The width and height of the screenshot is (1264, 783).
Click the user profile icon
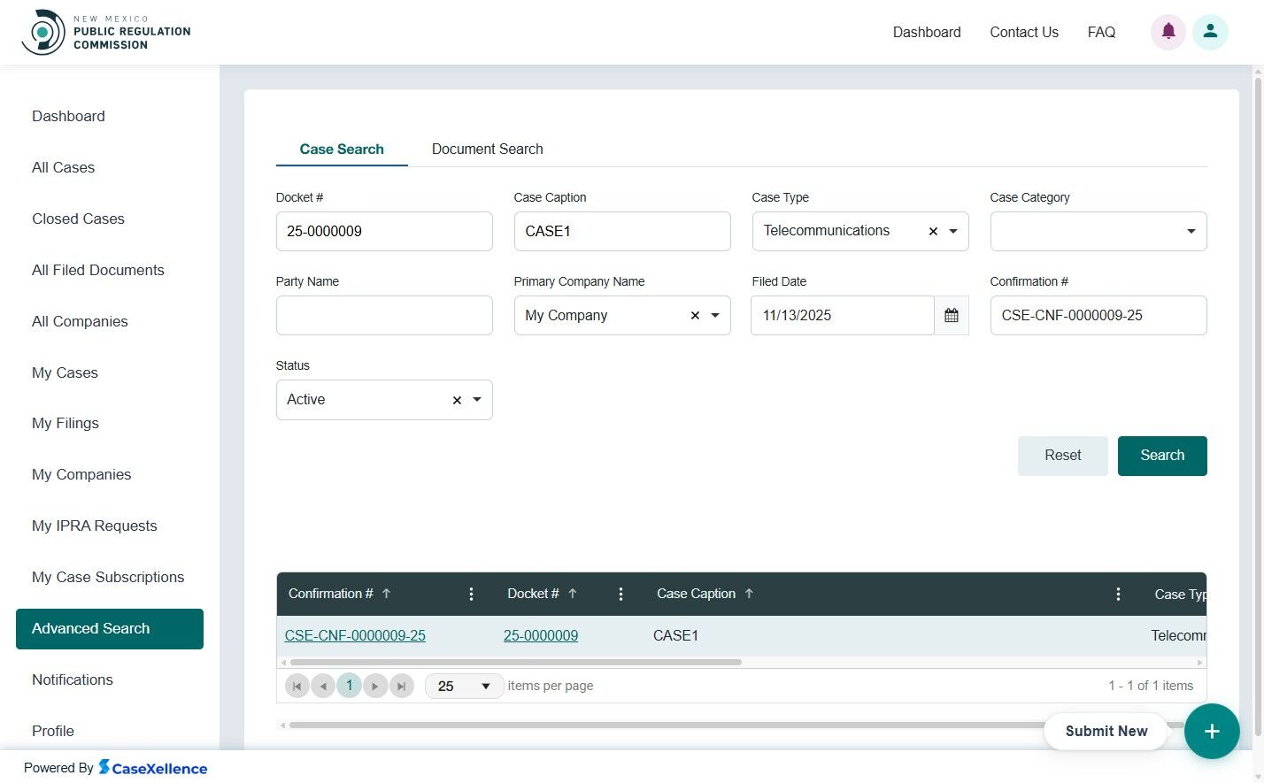tap(1210, 32)
